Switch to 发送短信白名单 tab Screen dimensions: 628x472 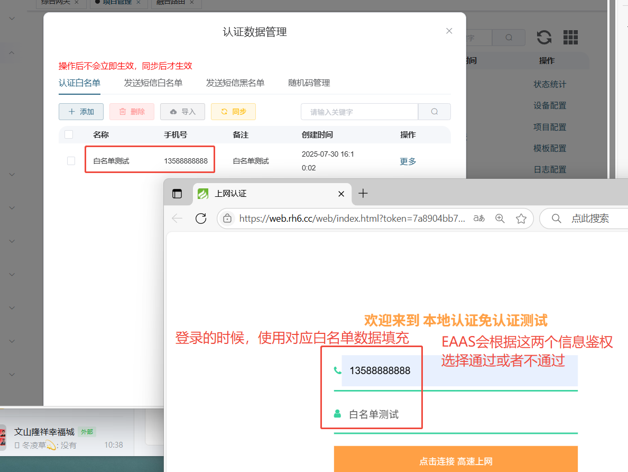pos(153,83)
